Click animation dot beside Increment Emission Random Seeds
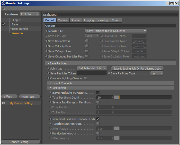The image size is (180, 145). point(50,119)
